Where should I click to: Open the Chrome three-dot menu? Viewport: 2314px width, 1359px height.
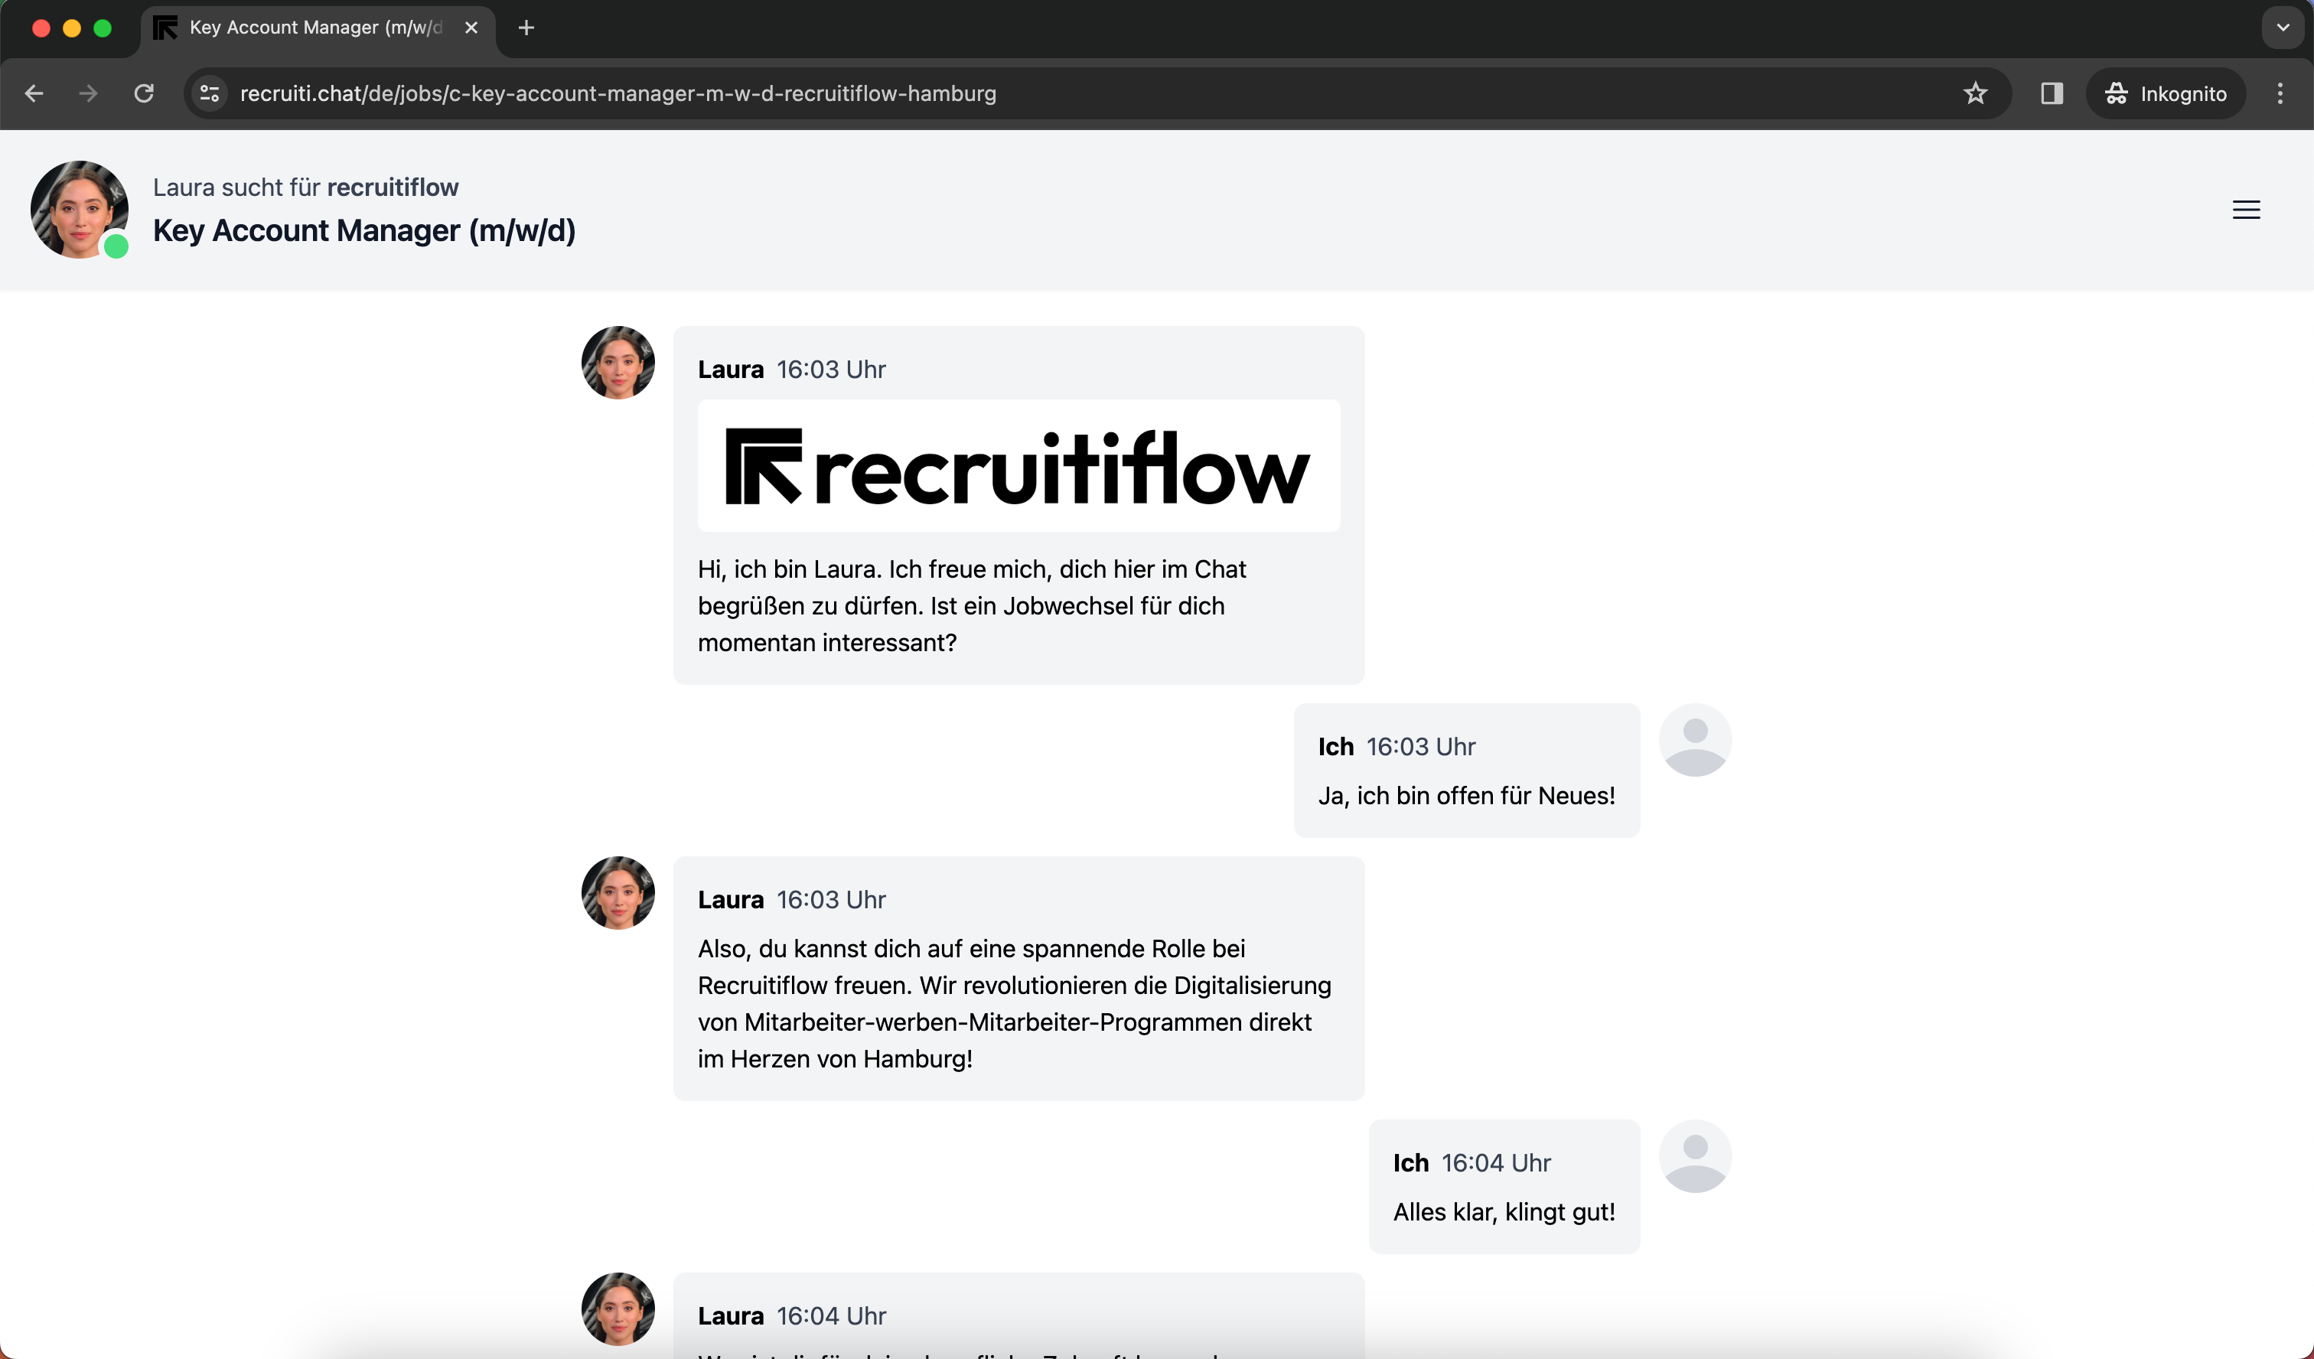2279,93
